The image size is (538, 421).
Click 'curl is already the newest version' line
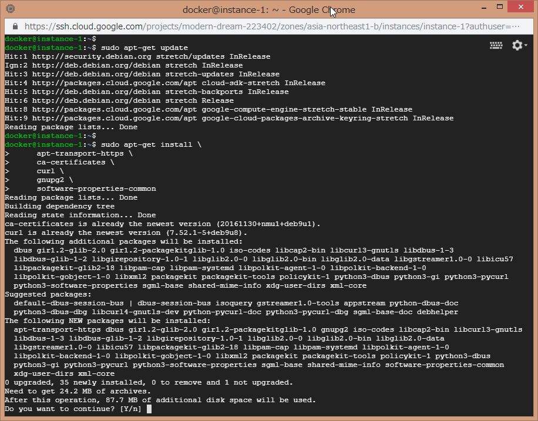point(126,233)
